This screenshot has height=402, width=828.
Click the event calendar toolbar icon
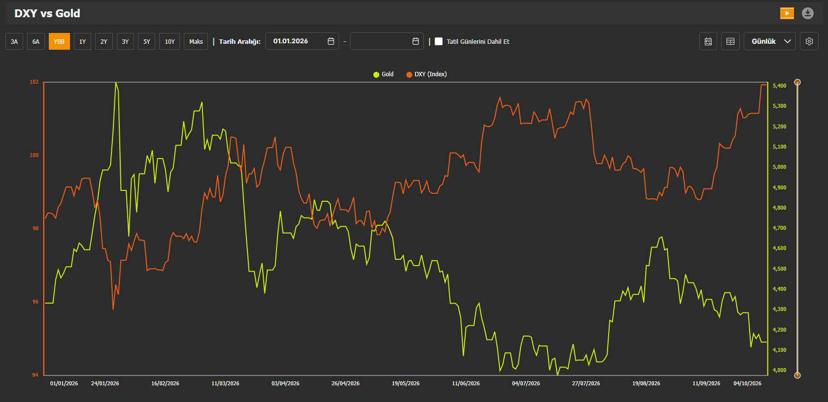[708, 41]
